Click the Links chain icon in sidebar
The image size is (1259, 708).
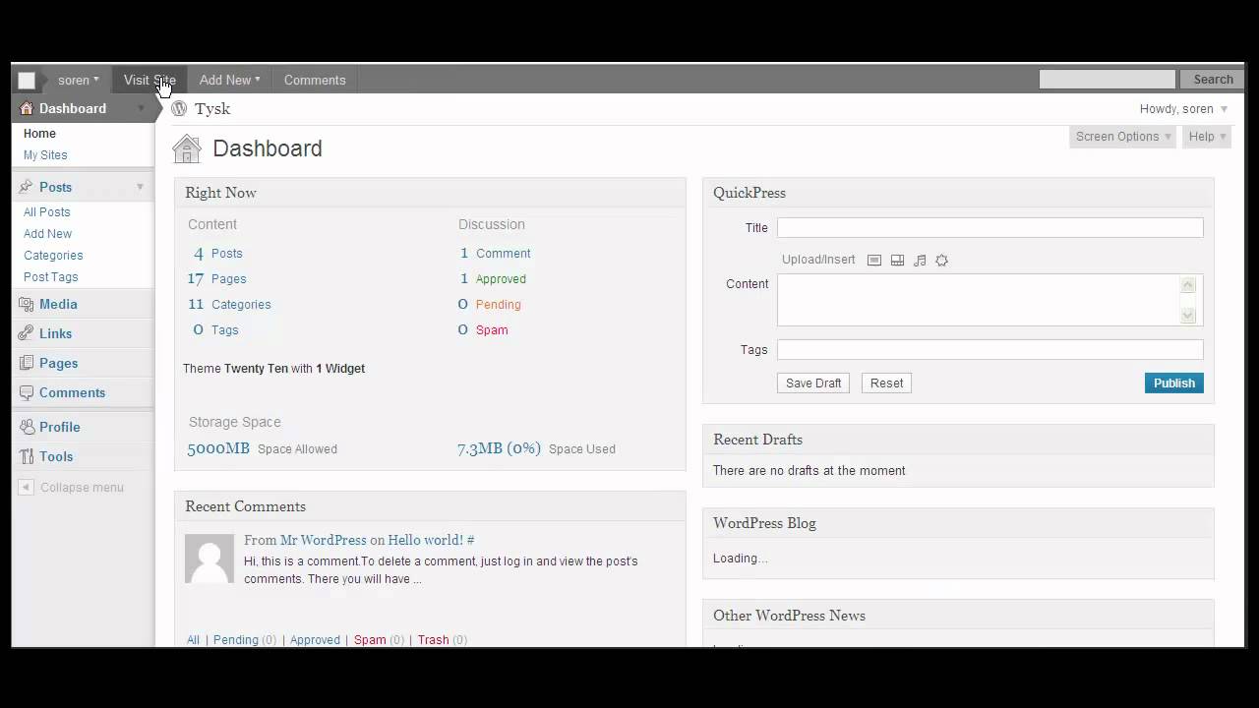tap(27, 333)
